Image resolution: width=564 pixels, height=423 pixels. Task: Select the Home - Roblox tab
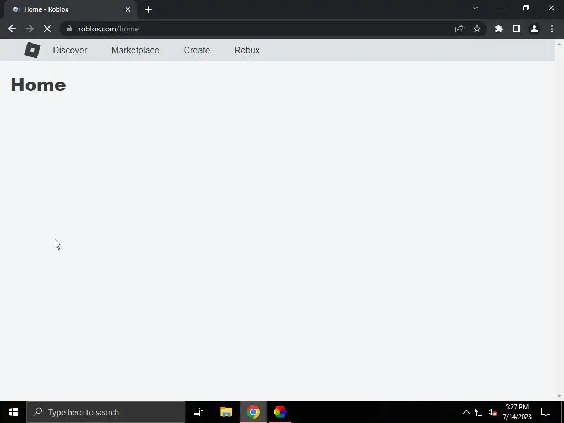pos(70,9)
